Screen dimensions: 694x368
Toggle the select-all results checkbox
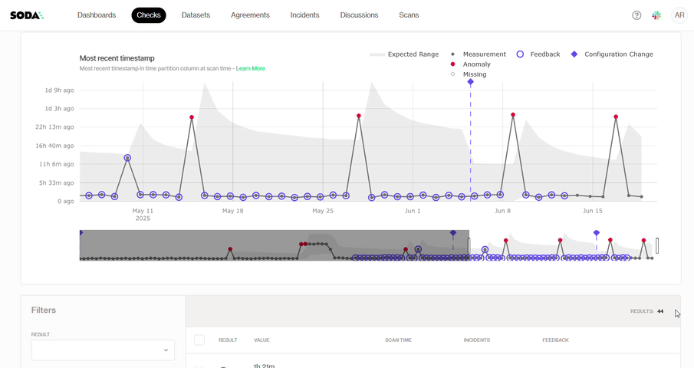[x=199, y=340]
